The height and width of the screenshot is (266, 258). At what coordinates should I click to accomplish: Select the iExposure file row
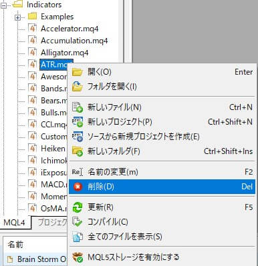[x=53, y=173]
